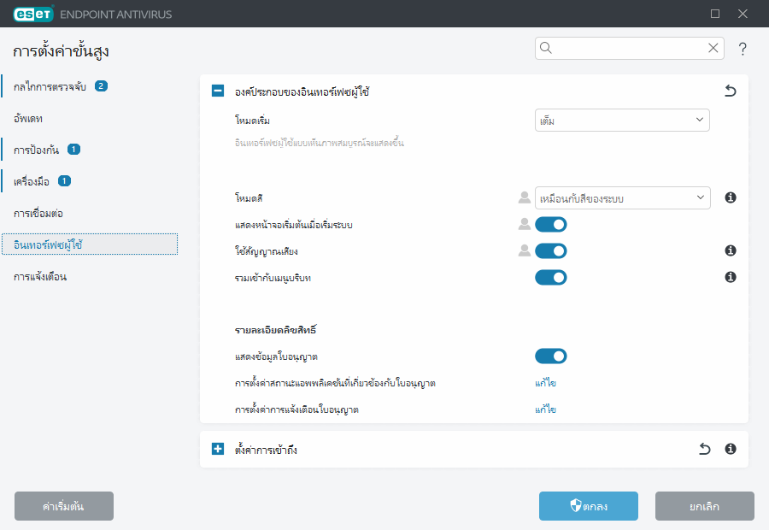Click ตั้งค่าการเข้าถึง section title
This screenshot has width=769, height=530.
266,450
